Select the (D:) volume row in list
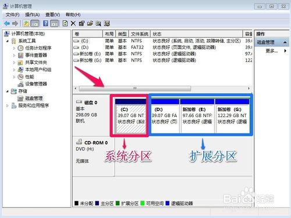 [162, 48]
